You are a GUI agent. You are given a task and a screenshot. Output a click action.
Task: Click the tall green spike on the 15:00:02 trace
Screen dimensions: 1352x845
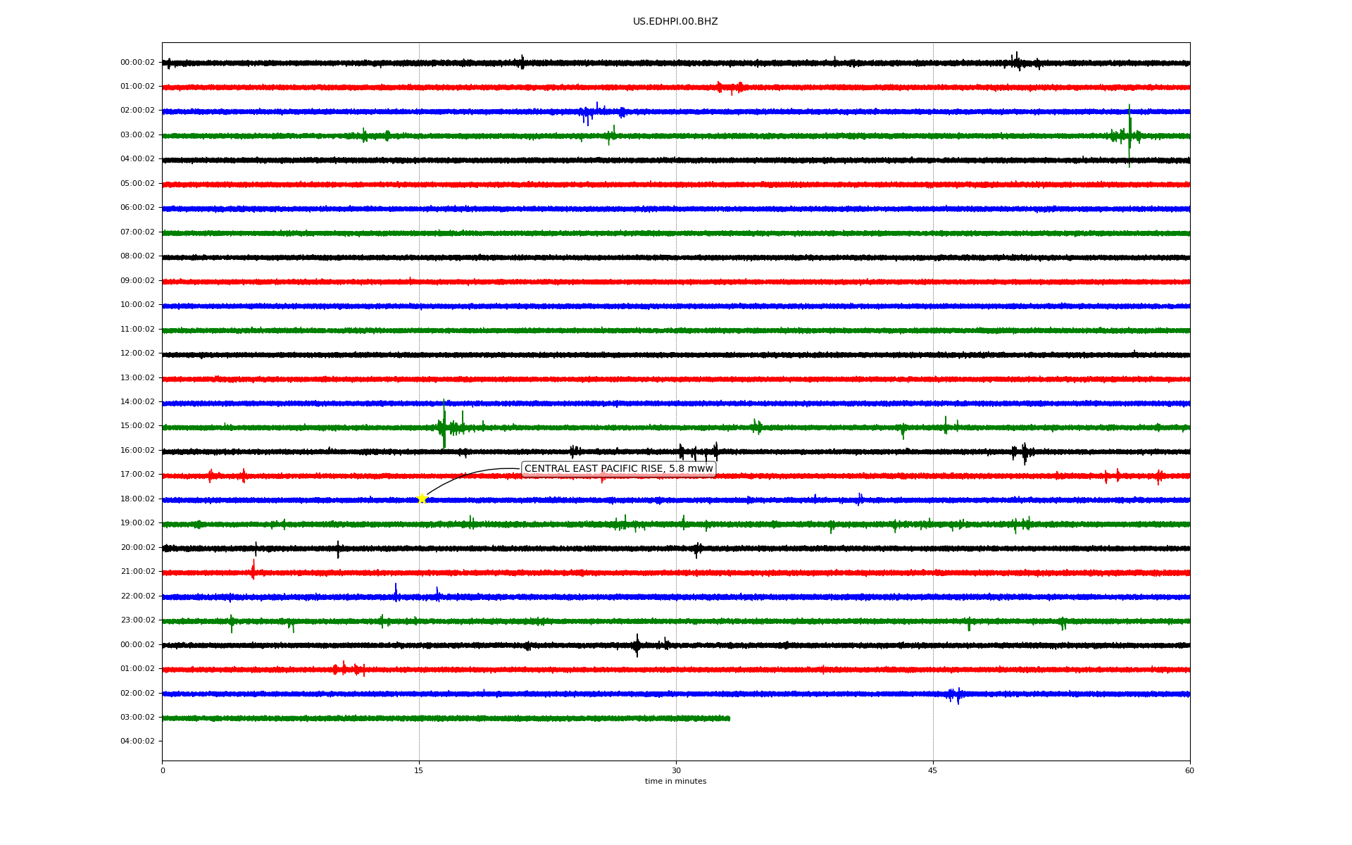click(444, 424)
